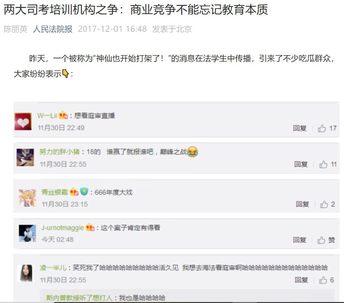Click 青丝银霜's anime avatar picture

tap(27, 198)
